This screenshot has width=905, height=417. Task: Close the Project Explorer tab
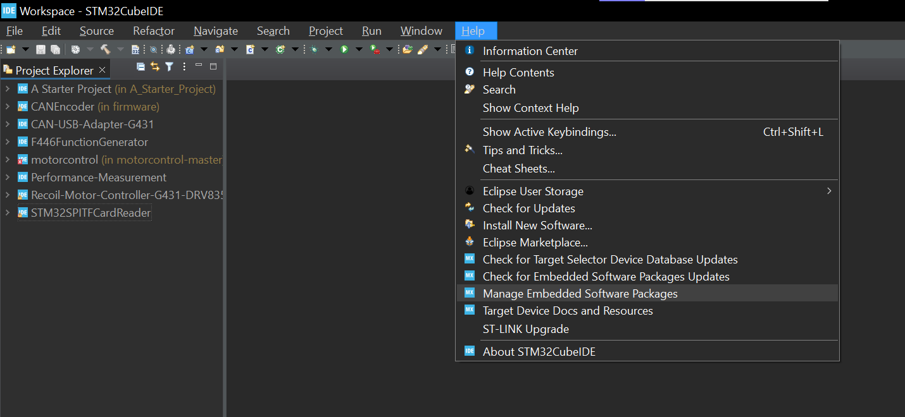click(x=103, y=70)
